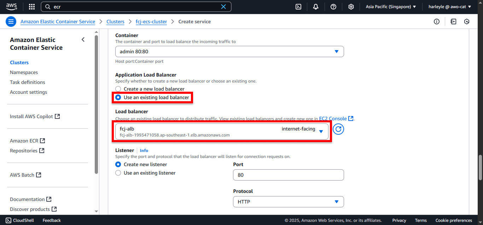
Task: Open Repositories sidebar link
Action: [x=27, y=151]
